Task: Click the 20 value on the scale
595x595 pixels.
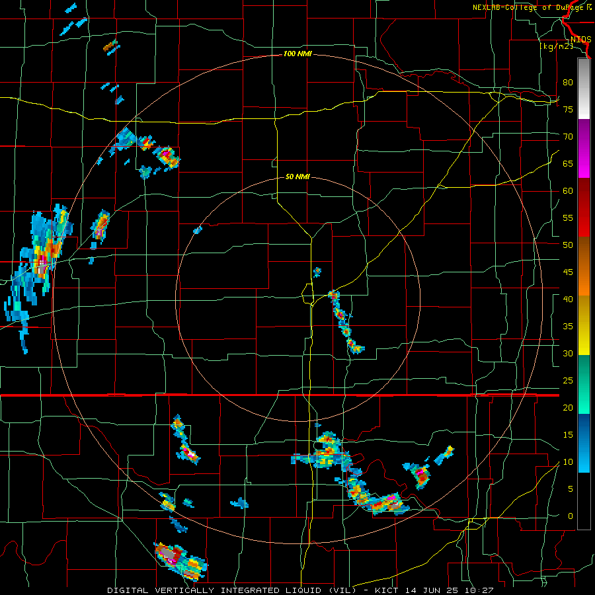Action: pos(568,407)
